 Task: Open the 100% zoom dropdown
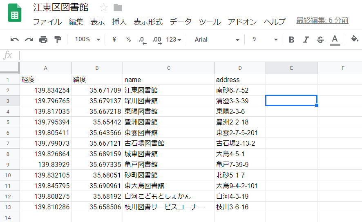pyautogui.click(x=87, y=40)
